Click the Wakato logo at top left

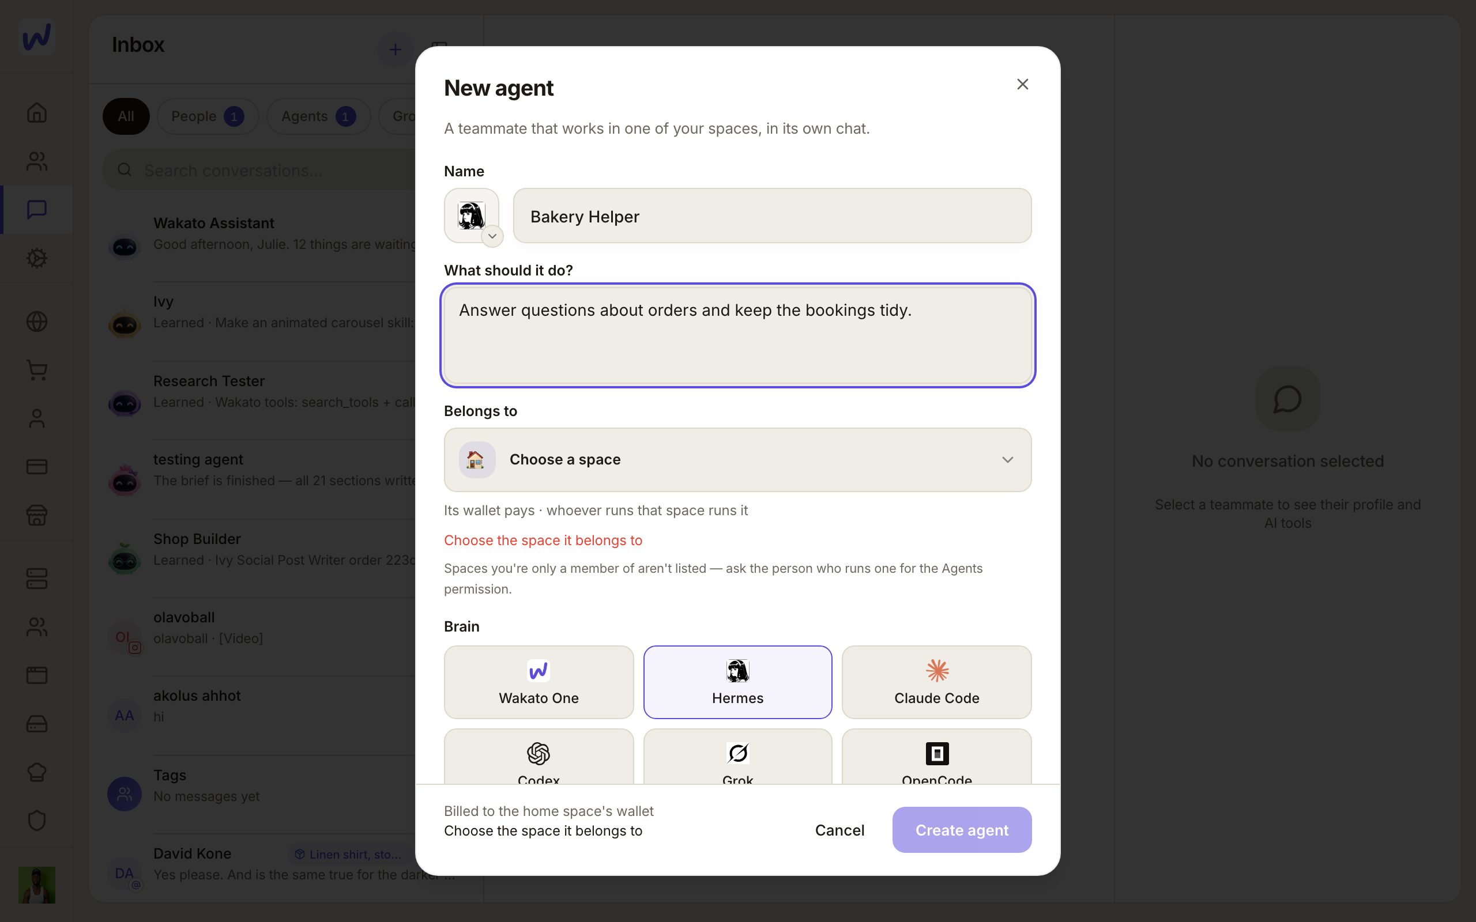36,36
